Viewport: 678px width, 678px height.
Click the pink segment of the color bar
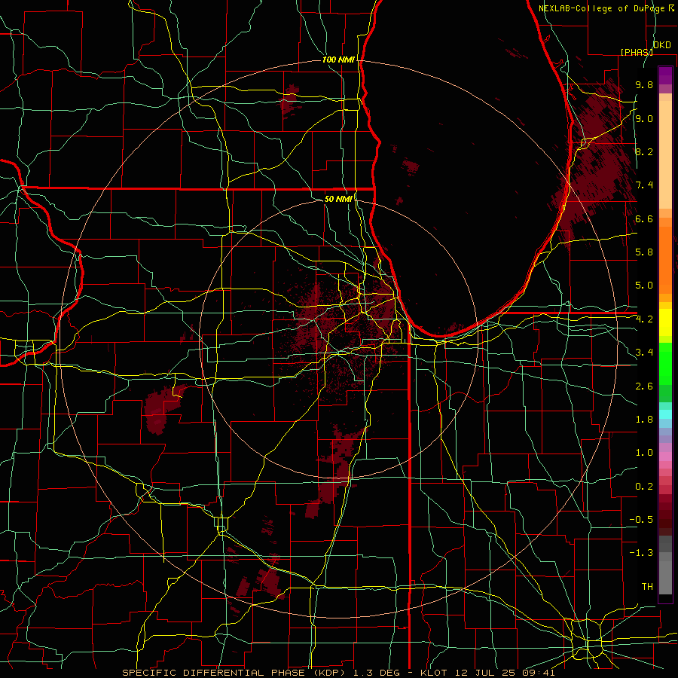click(665, 457)
